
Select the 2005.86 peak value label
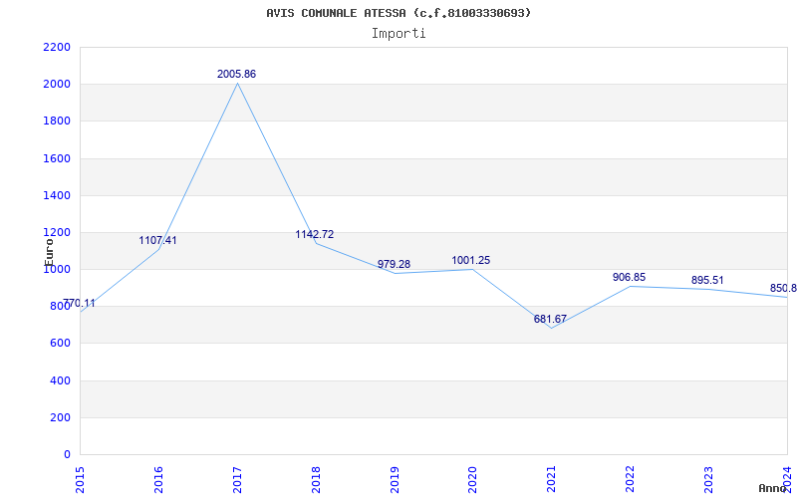[x=236, y=74]
